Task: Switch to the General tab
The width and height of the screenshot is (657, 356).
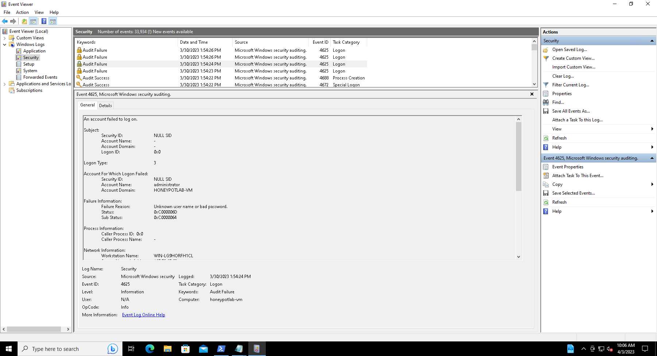Action: 88,105
